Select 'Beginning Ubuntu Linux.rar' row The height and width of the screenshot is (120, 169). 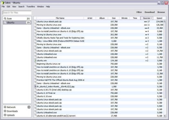click(x=99, y=64)
